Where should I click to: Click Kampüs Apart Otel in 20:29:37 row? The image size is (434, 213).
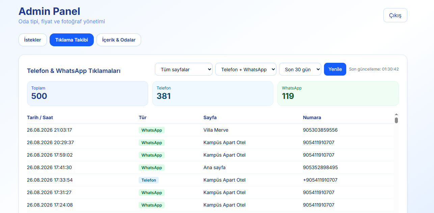click(224, 142)
